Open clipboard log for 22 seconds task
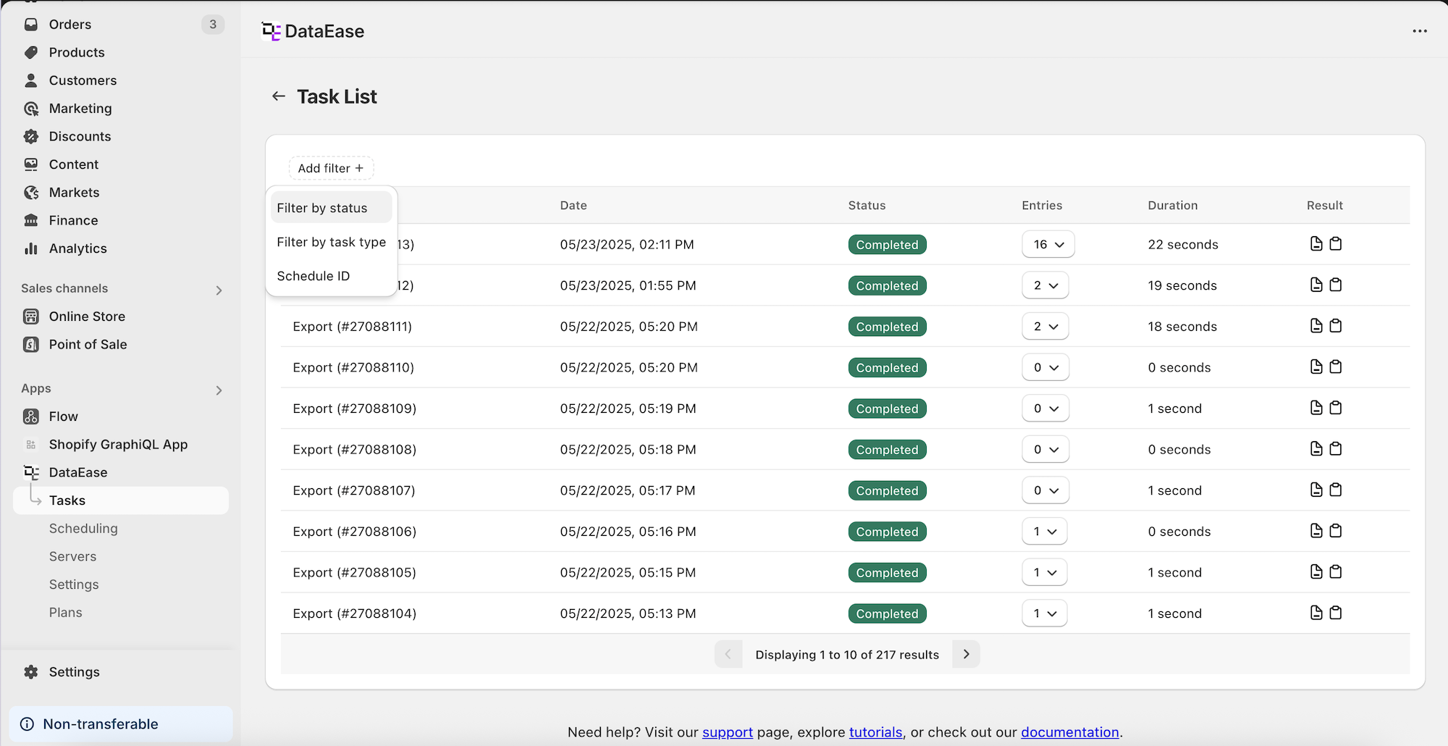The width and height of the screenshot is (1448, 746). [1336, 244]
